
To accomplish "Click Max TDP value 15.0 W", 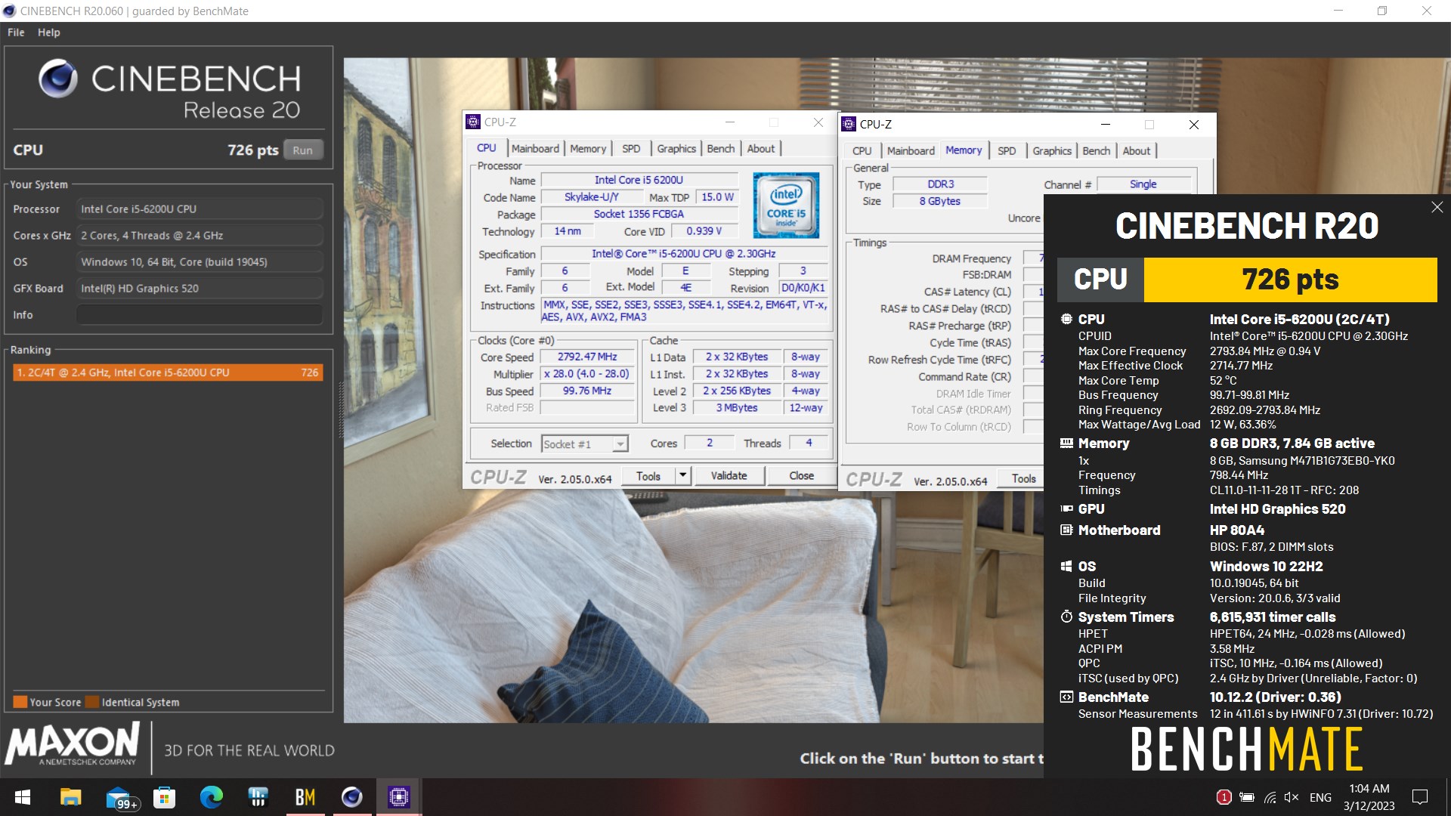I will 717,196.
